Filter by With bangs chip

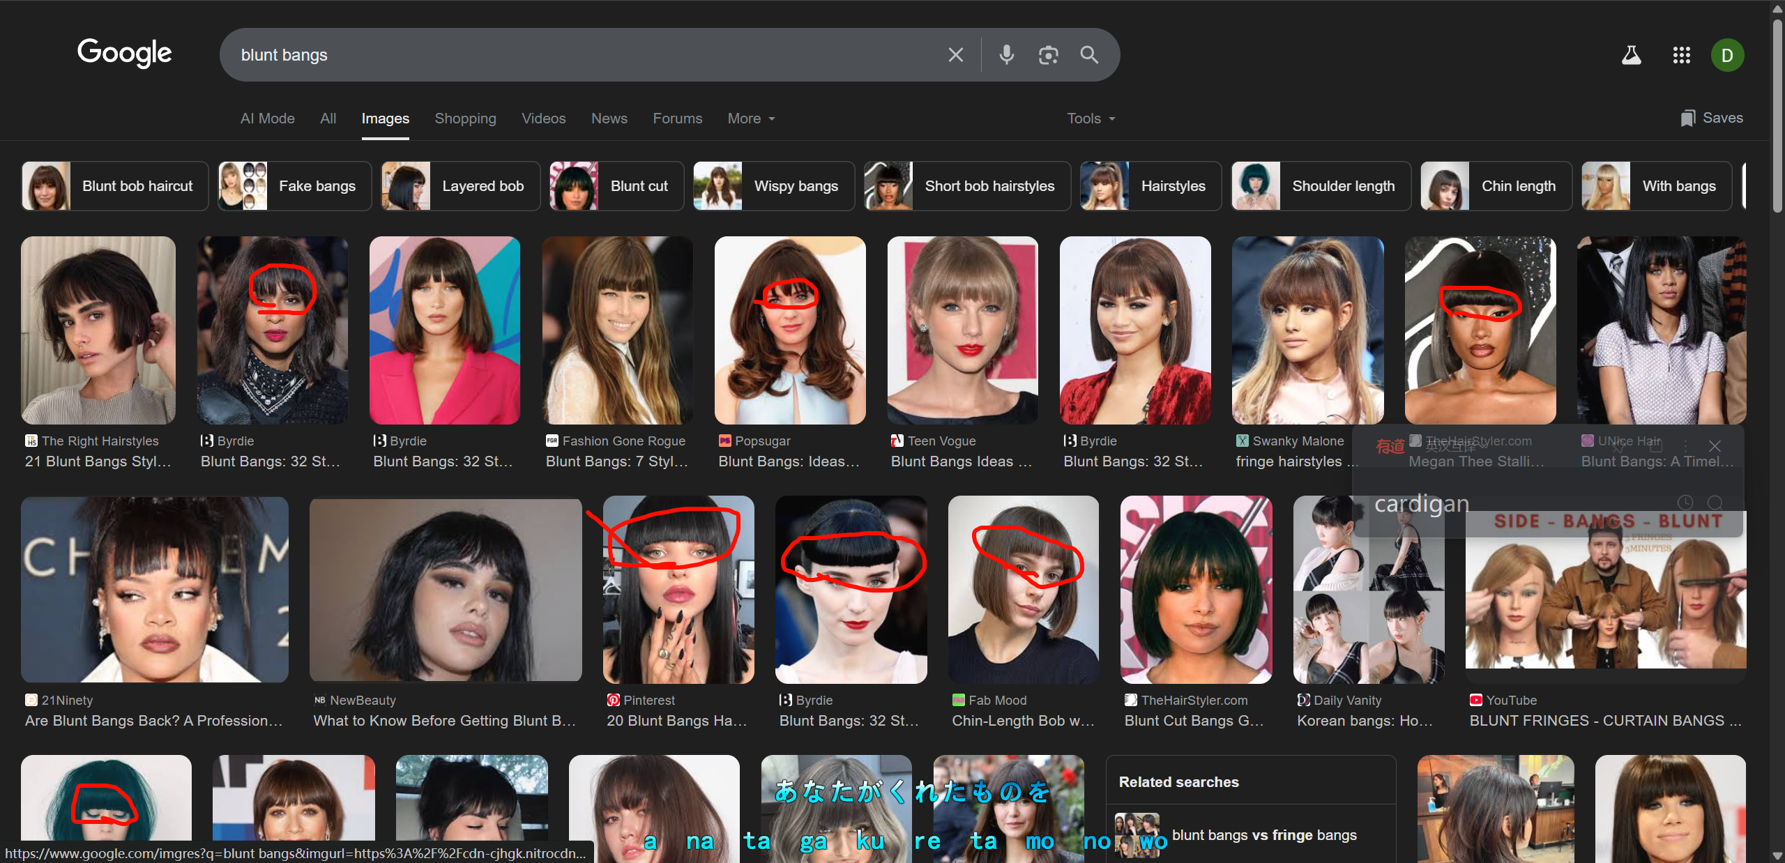pyautogui.click(x=1656, y=186)
